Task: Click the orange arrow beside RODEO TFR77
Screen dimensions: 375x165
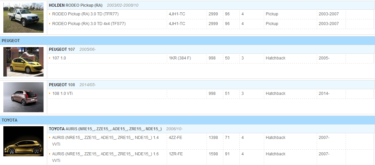Action: point(50,14)
